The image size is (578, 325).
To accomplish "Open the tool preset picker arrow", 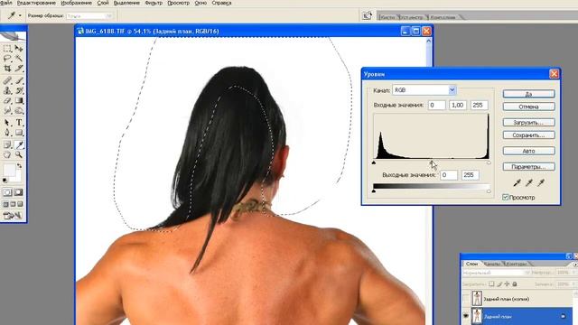I will [x=20, y=15].
